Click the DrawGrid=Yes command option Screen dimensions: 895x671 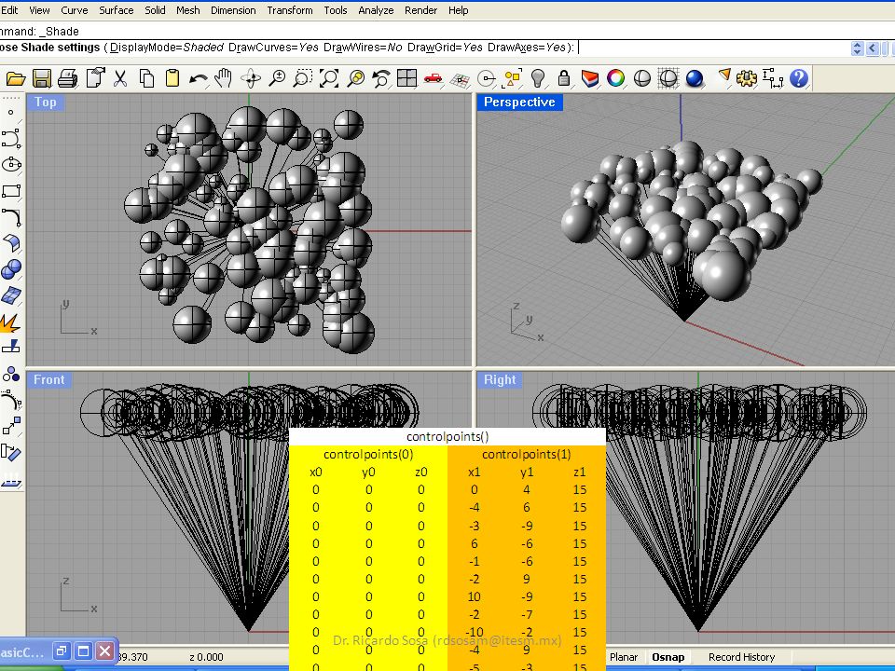[446, 48]
